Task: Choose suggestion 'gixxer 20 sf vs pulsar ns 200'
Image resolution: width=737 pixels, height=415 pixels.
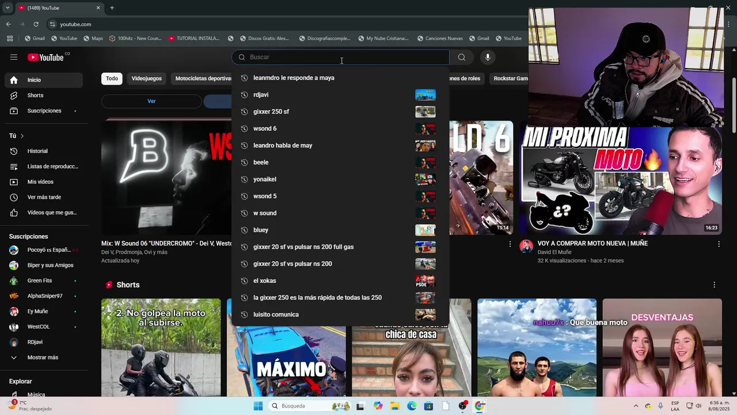Action: (340, 264)
